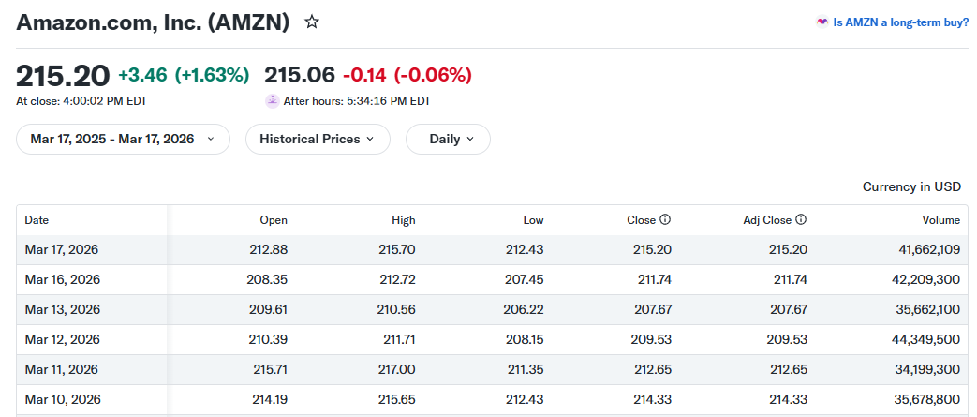Click the Mar 10, 2026 row date
977x417 pixels.
[x=62, y=399]
